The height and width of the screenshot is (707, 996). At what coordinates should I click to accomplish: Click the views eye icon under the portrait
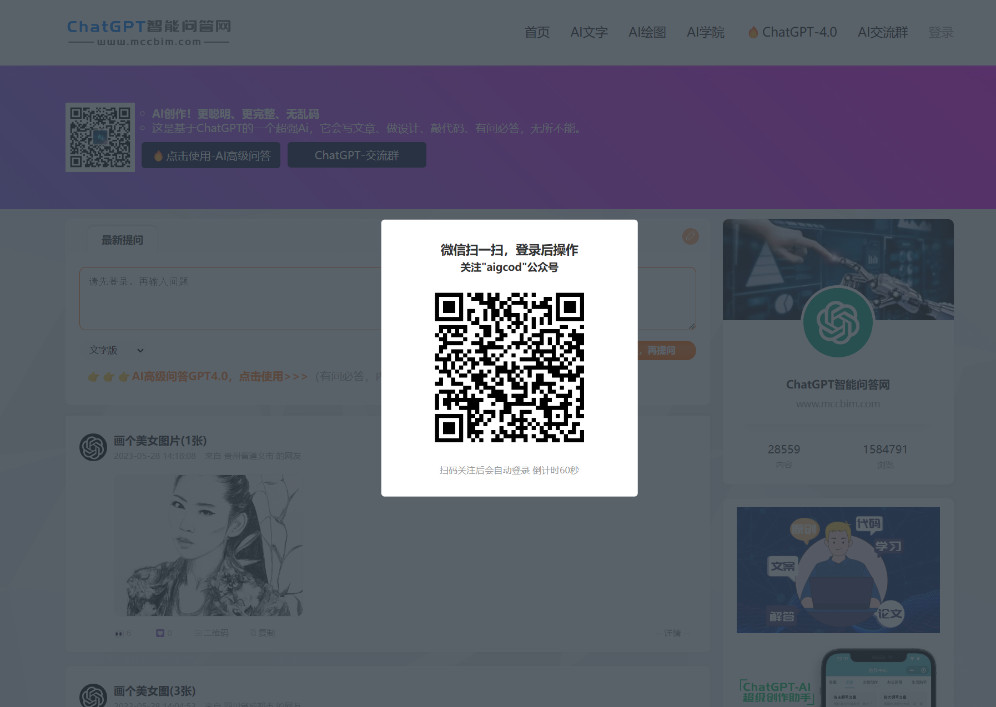[x=119, y=633]
